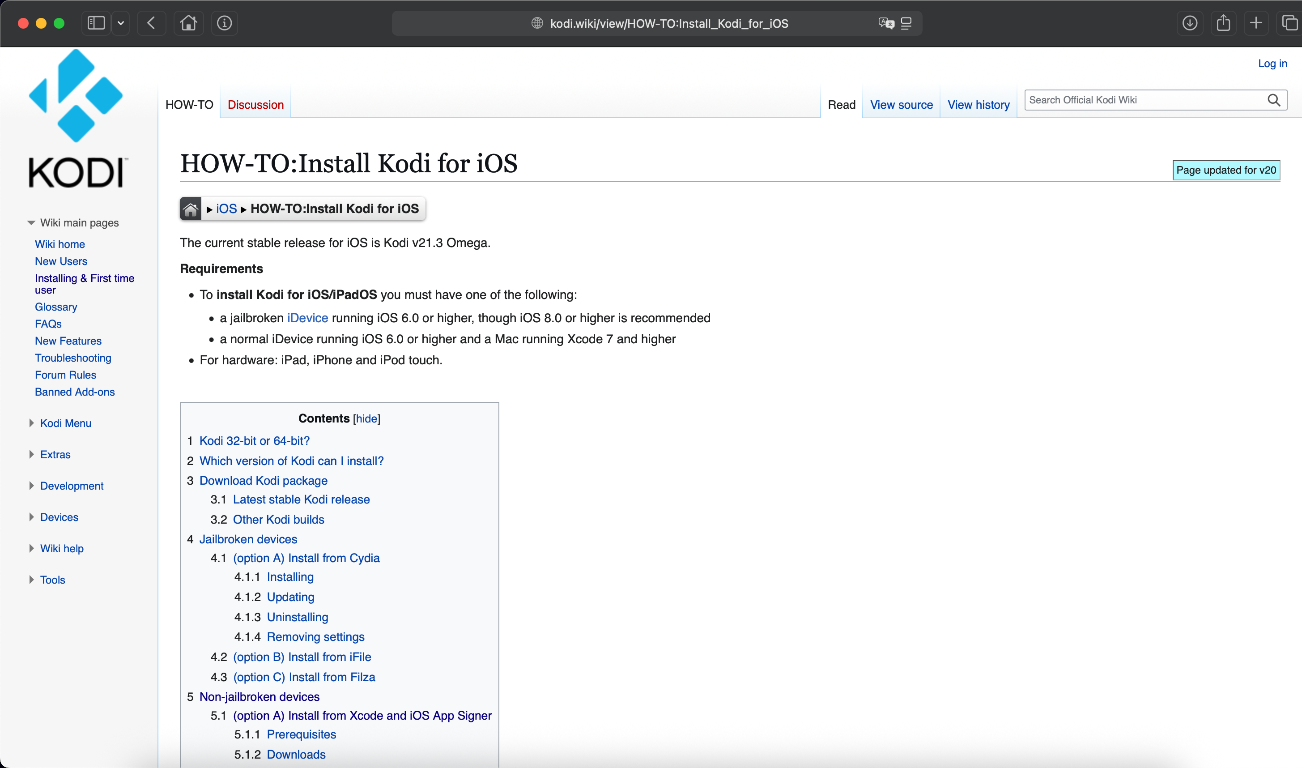Click the Share icon in Safari toolbar
Image resolution: width=1302 pixels, height=768 pixels.
coord(1223,23)
